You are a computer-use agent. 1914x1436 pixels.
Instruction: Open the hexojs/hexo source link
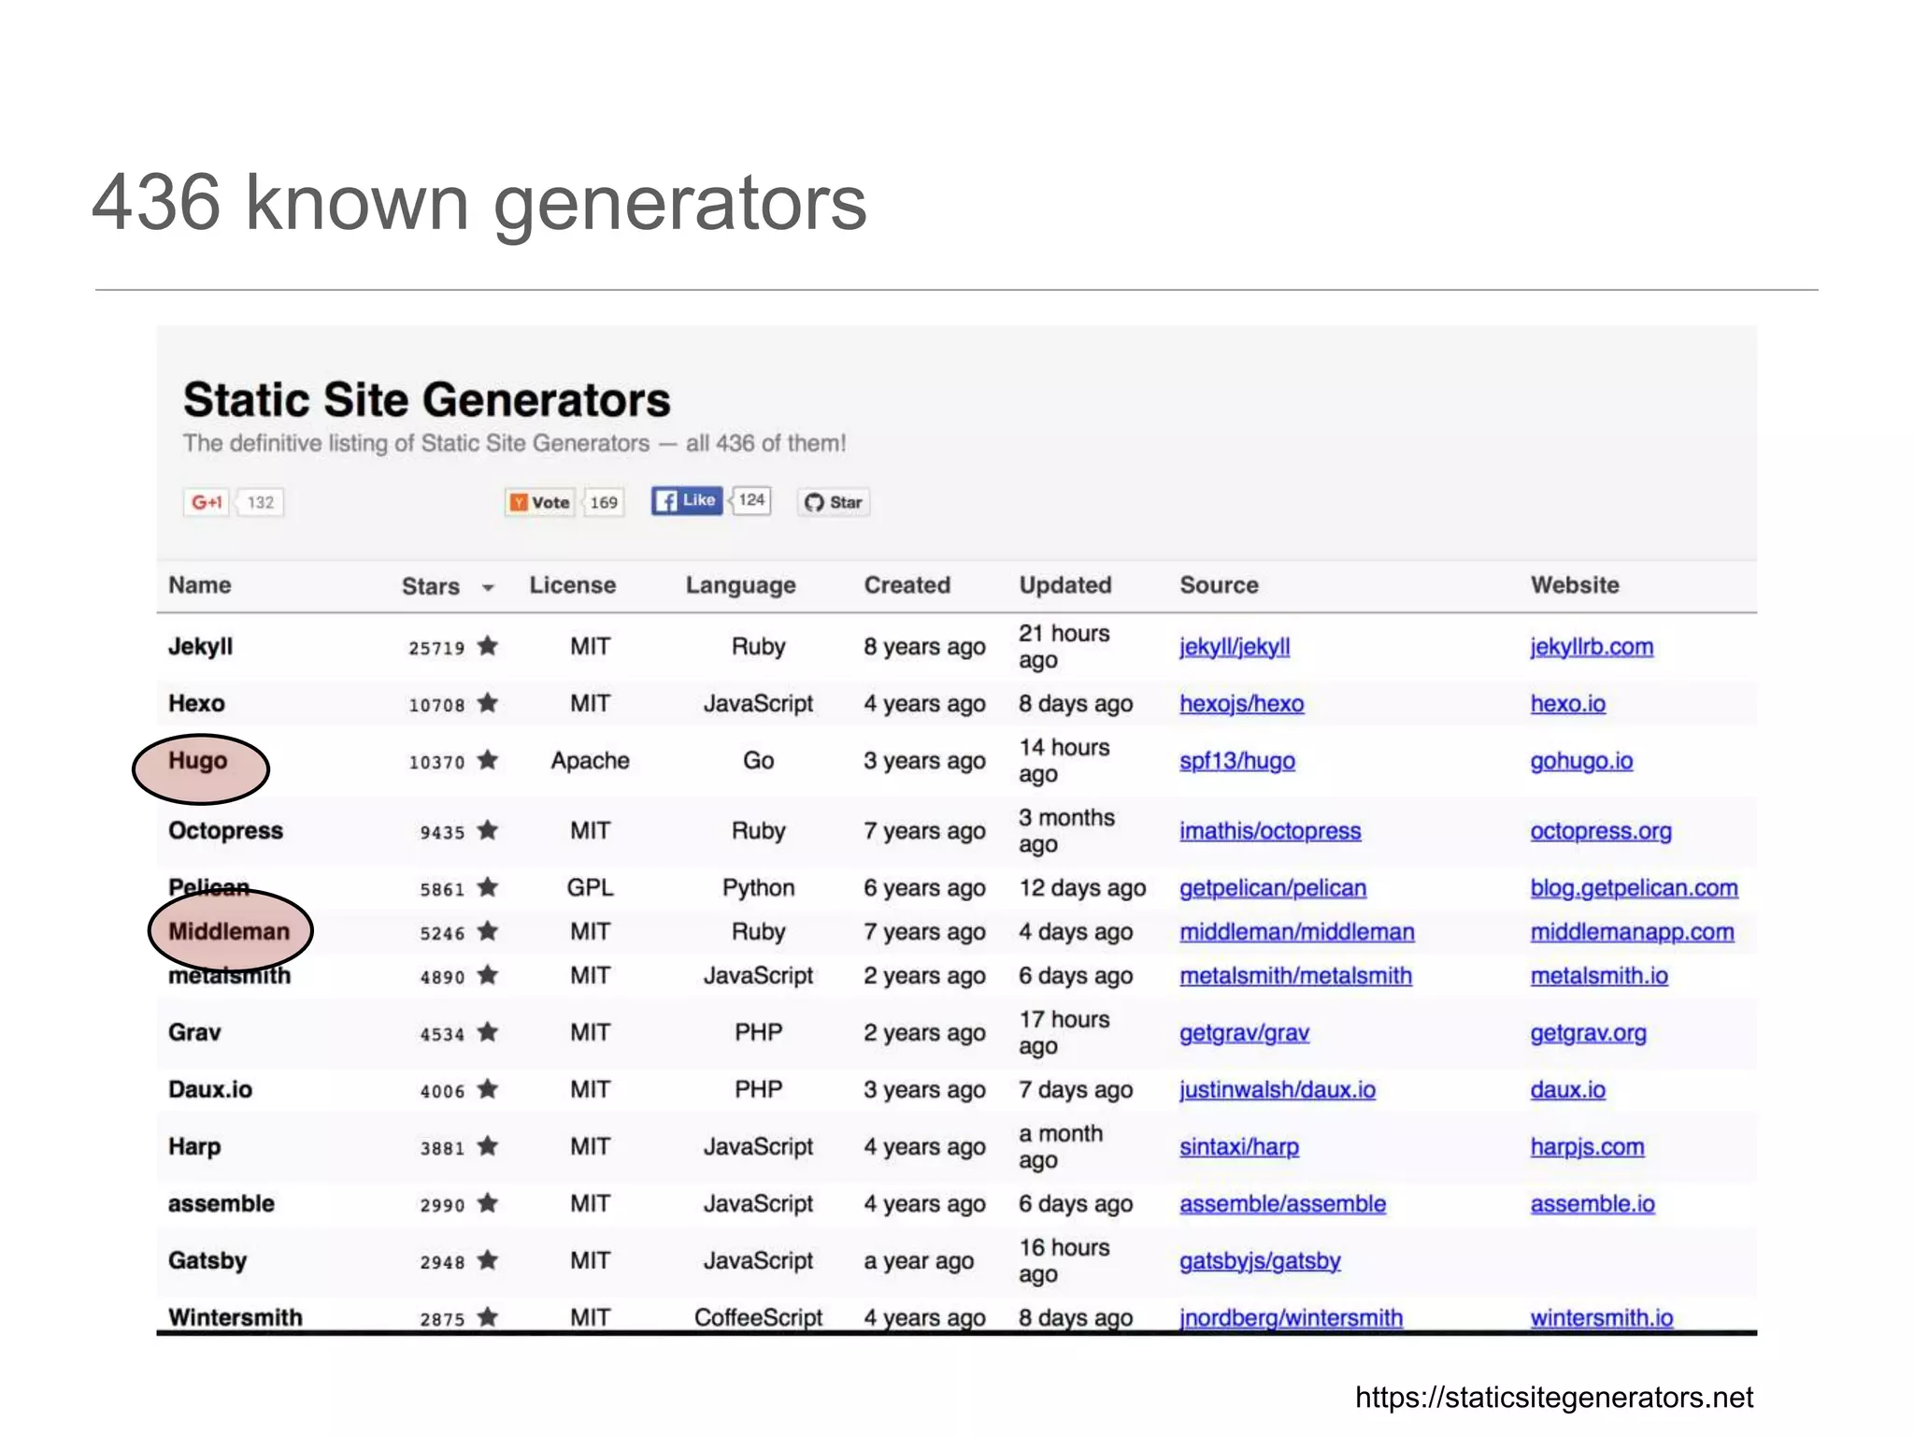(x=1241, y=704)
